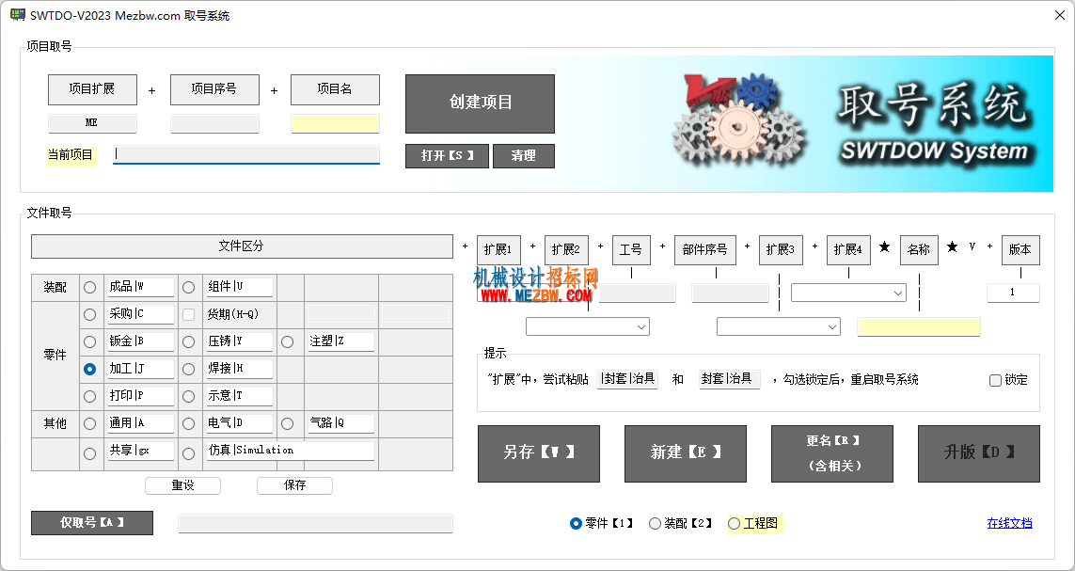Click 新建【E】 button

click(686, 453)
